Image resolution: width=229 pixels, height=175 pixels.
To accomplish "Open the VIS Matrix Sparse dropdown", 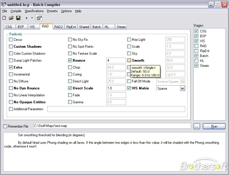I will click(x=182, y=89).
